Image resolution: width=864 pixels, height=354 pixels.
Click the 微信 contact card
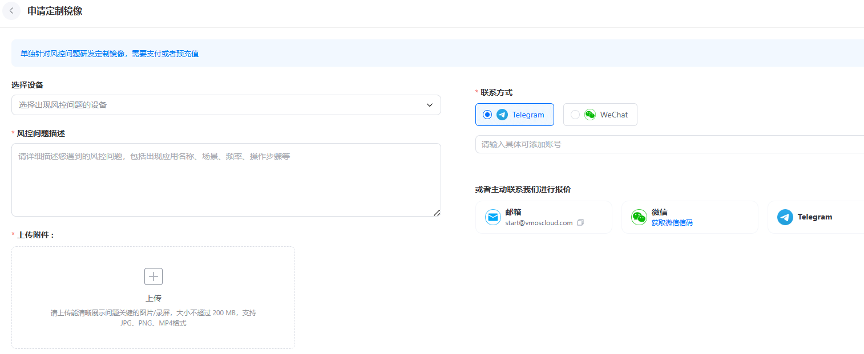pos(690,217)
